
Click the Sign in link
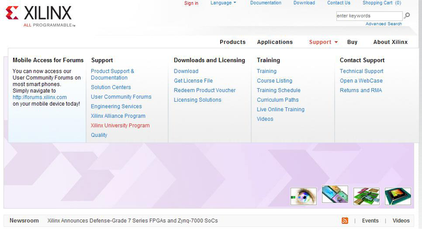(191, 3)
